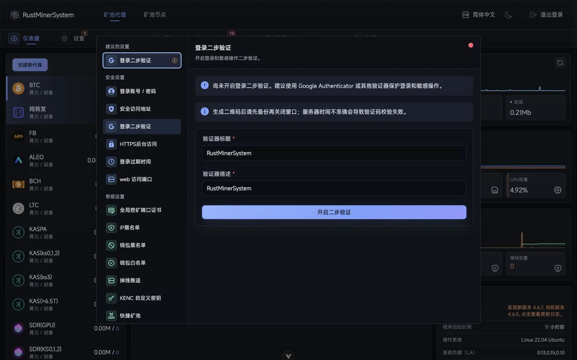Click 退出登录 logout button

pos(546,15)
